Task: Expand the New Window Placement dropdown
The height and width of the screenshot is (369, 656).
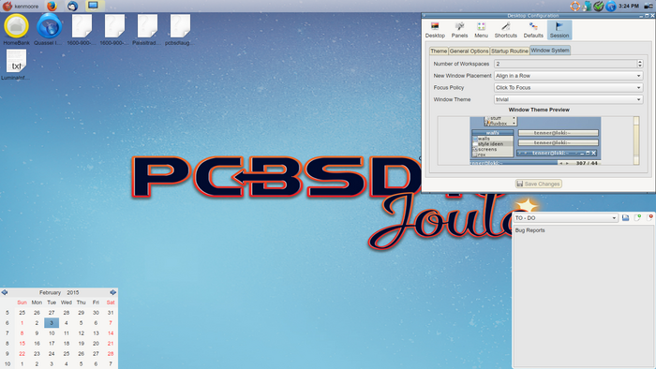Action: click(x=568, y=76)
